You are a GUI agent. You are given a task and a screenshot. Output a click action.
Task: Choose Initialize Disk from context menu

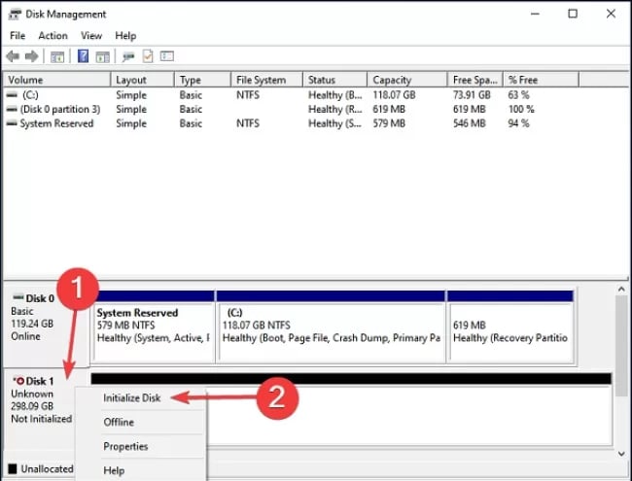click(x=141, y=398)
